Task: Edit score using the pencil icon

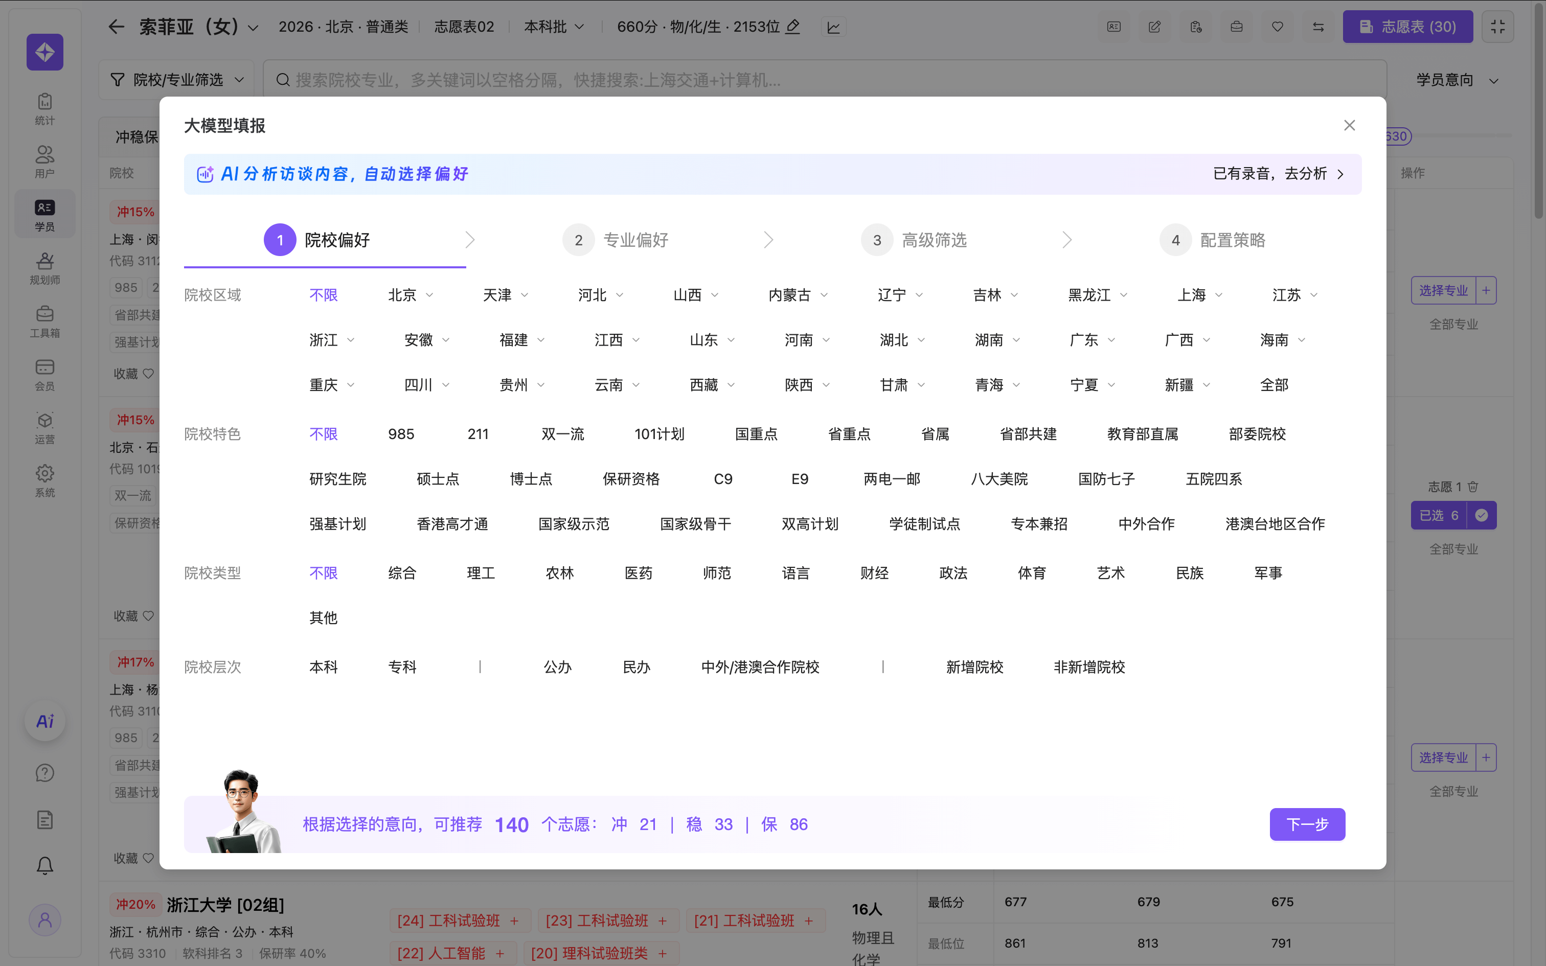Action: pyautogui.click(x=793, y=27)
